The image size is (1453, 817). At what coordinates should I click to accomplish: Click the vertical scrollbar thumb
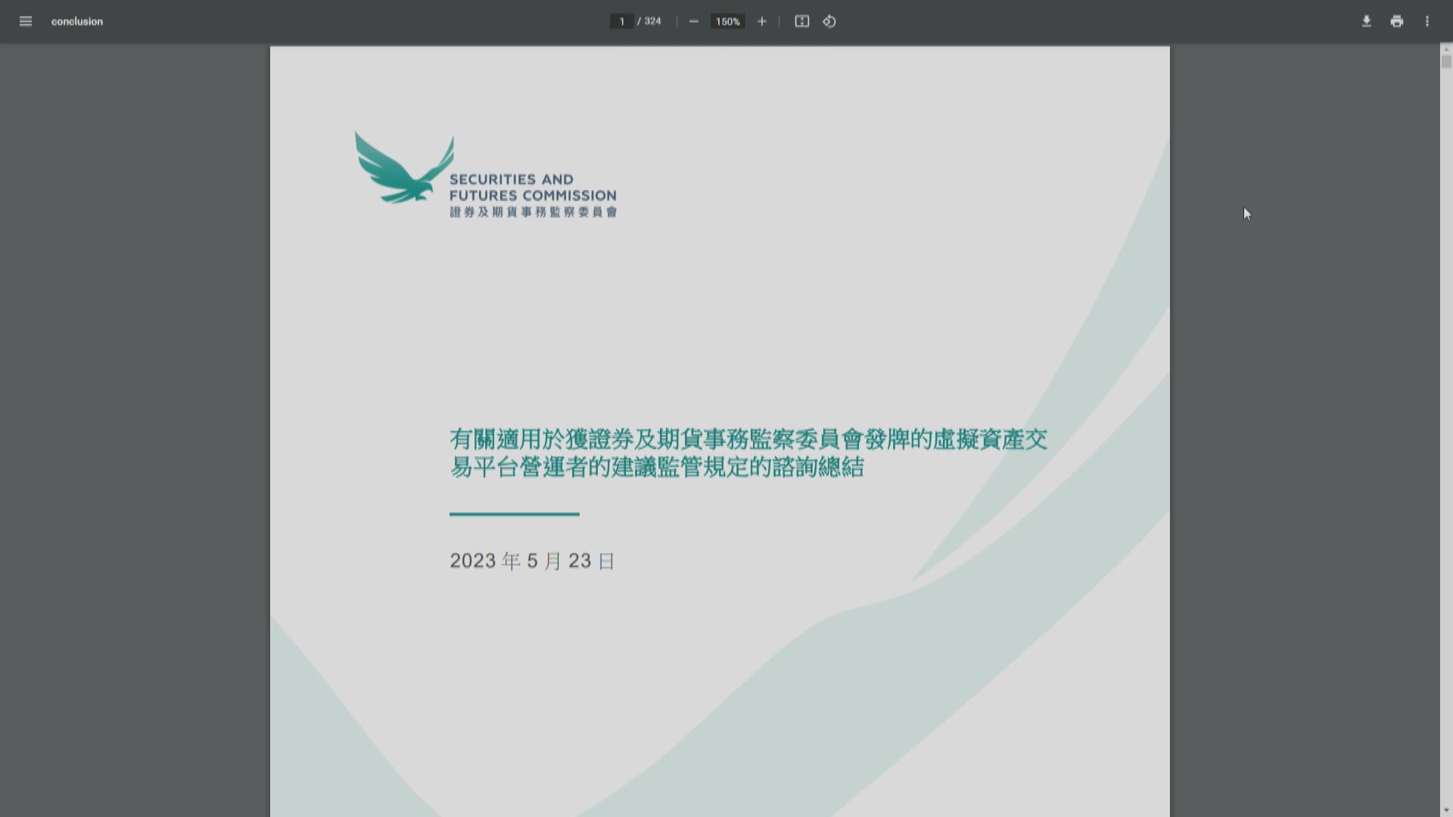(1446, 62)
